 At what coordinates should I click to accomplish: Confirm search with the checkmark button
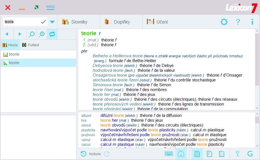(43, 22)
